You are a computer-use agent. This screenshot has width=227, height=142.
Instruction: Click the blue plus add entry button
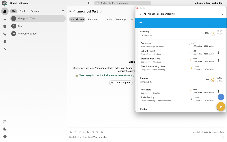(221, 97)
